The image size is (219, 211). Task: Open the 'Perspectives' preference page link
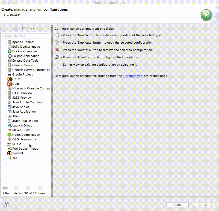click(x=133, y=76)
